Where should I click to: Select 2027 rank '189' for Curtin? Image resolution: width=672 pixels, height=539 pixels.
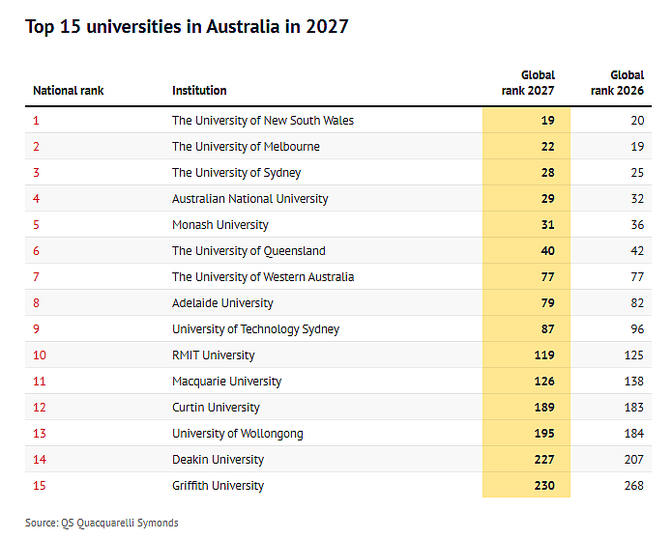(544, 408)
